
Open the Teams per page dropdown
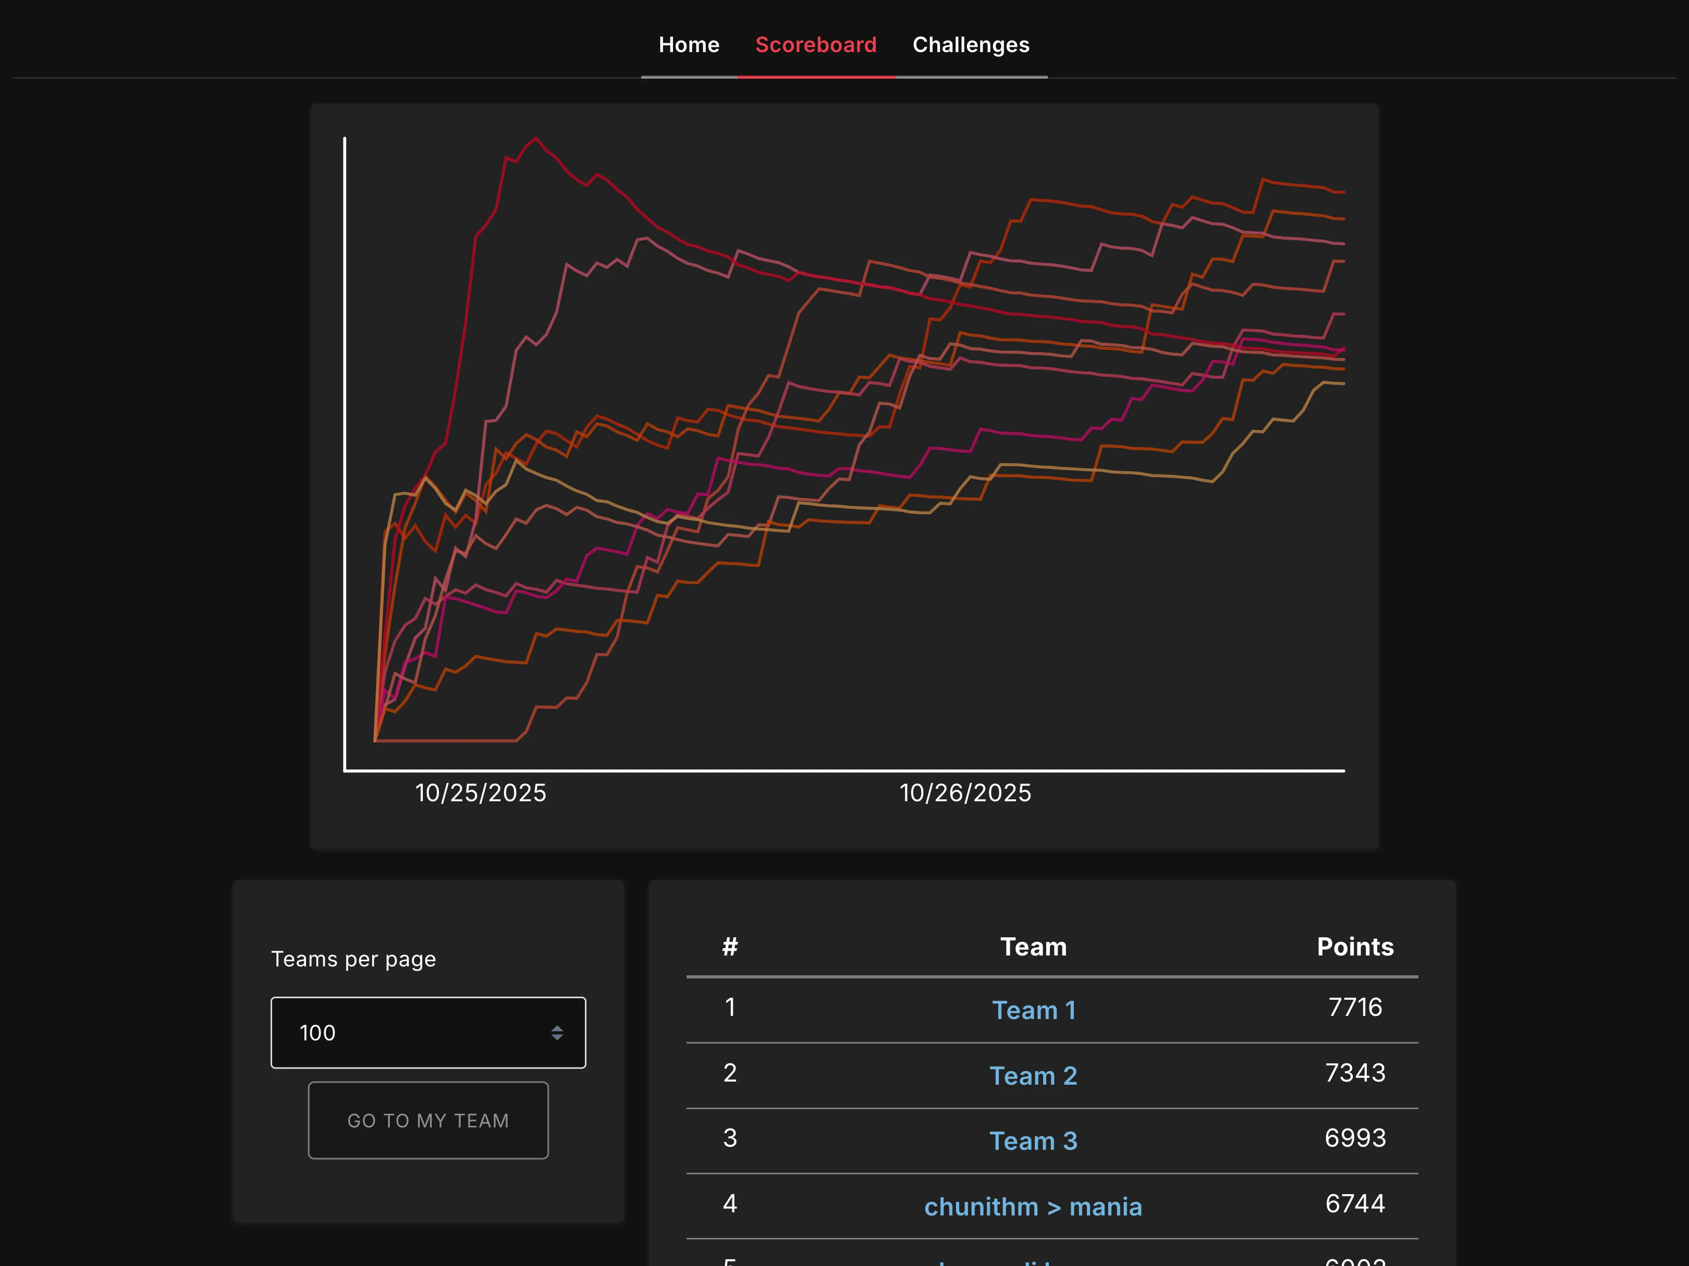click(429, 1033)
